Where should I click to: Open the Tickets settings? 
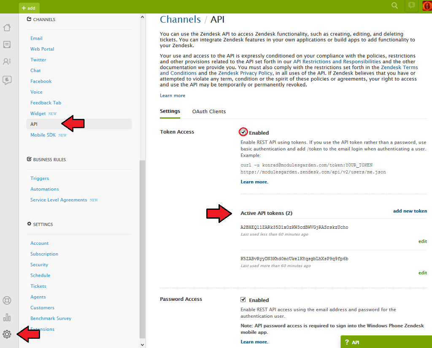(38, 286)
